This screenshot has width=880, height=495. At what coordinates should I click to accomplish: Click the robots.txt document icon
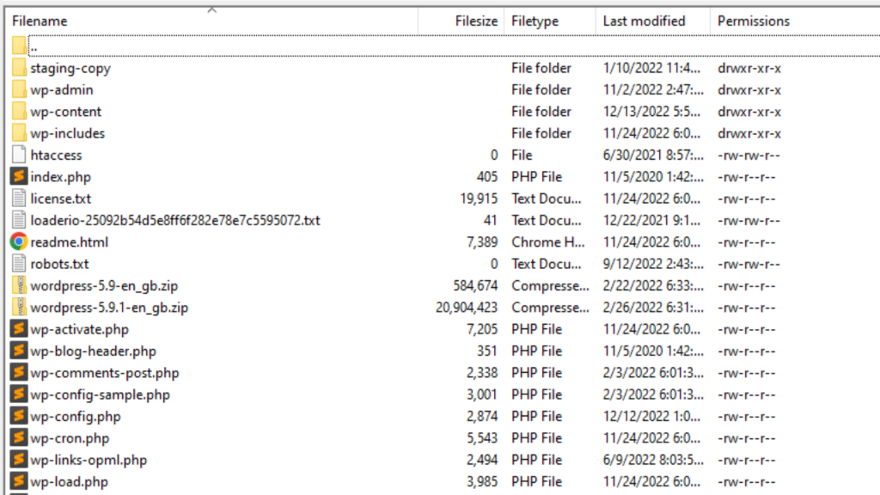19,264
